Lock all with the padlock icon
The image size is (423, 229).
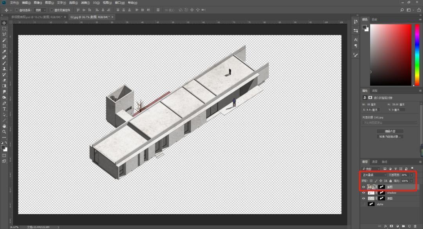(x=390, y=181)
